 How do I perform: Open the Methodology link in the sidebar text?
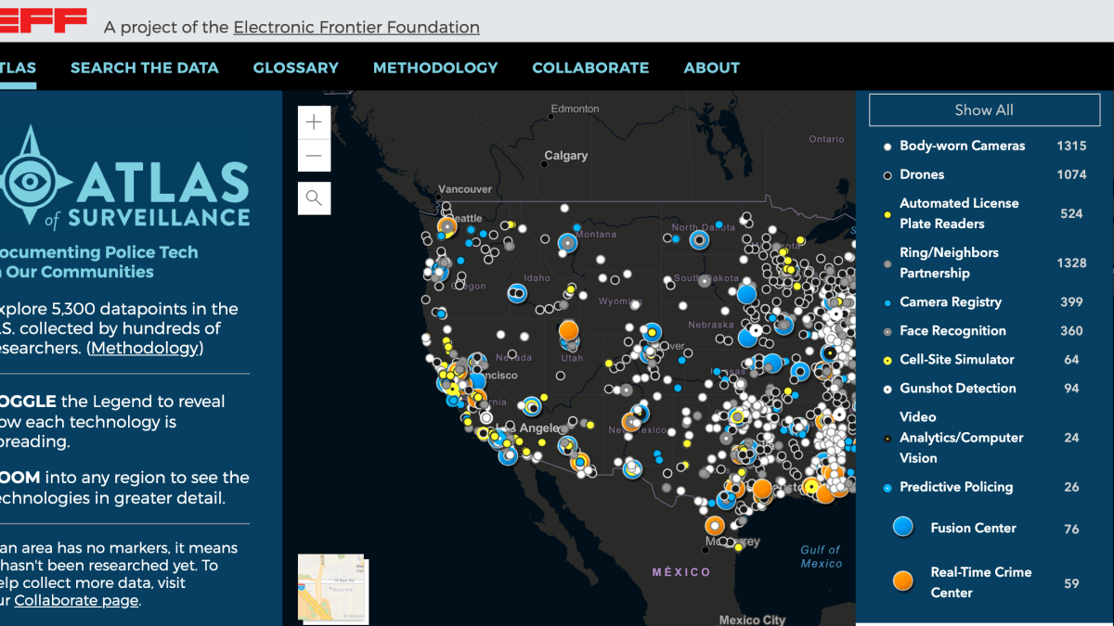tap(145, 348)
